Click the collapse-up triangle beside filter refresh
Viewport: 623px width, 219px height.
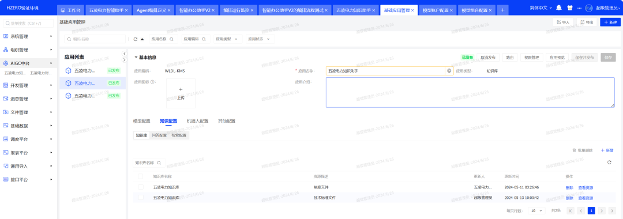142,39
